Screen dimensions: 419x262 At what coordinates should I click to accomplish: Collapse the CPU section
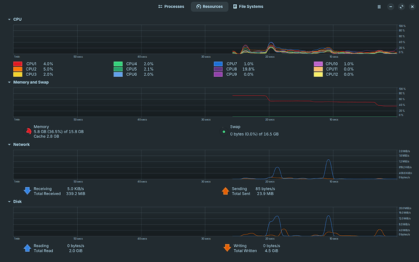(9, 19)
